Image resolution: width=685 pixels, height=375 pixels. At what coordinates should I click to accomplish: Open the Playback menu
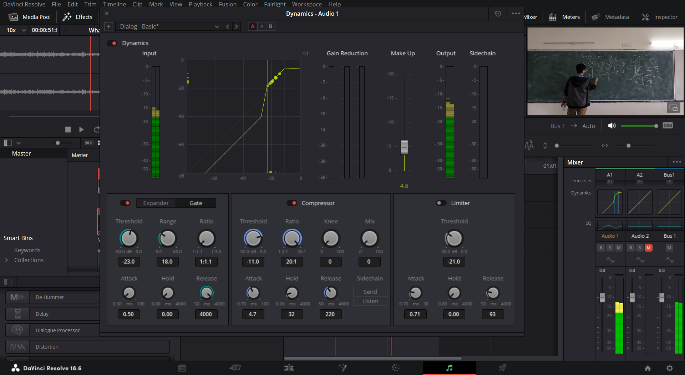201,4
